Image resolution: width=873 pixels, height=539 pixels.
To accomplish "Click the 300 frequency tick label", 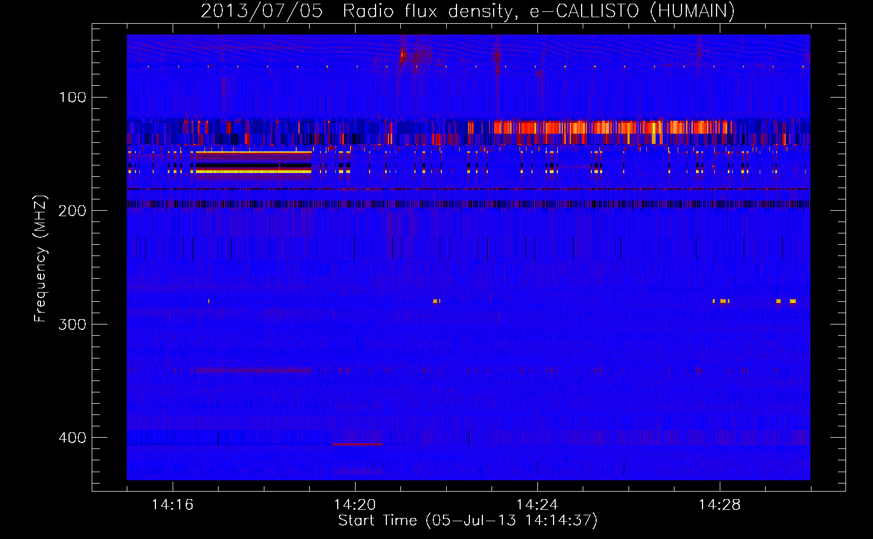I will (x=73, y=324).
